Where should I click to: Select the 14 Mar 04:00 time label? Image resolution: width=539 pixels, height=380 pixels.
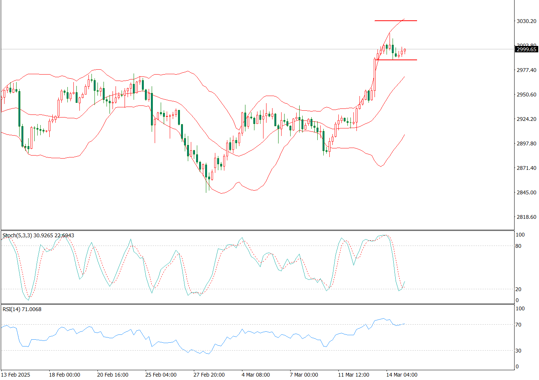point(402,375)
